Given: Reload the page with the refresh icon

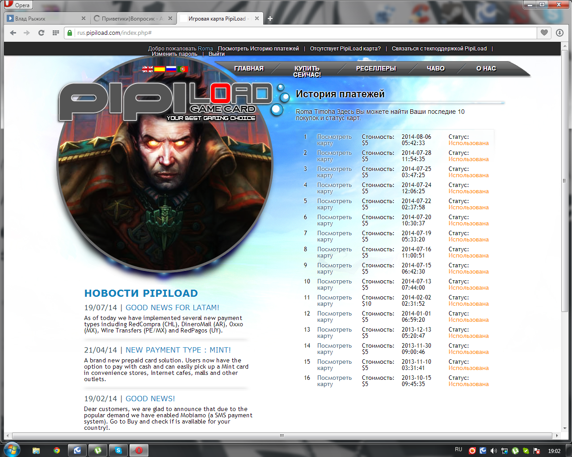Looking at the screenshot, I should (41, 33).
